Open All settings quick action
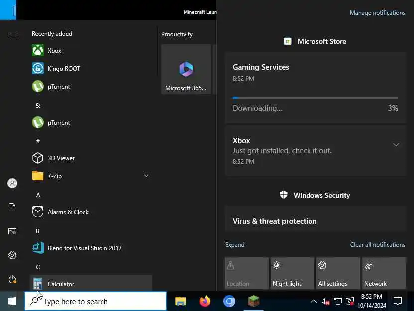This screenshot has height=311, width=414. click(338, 273)
